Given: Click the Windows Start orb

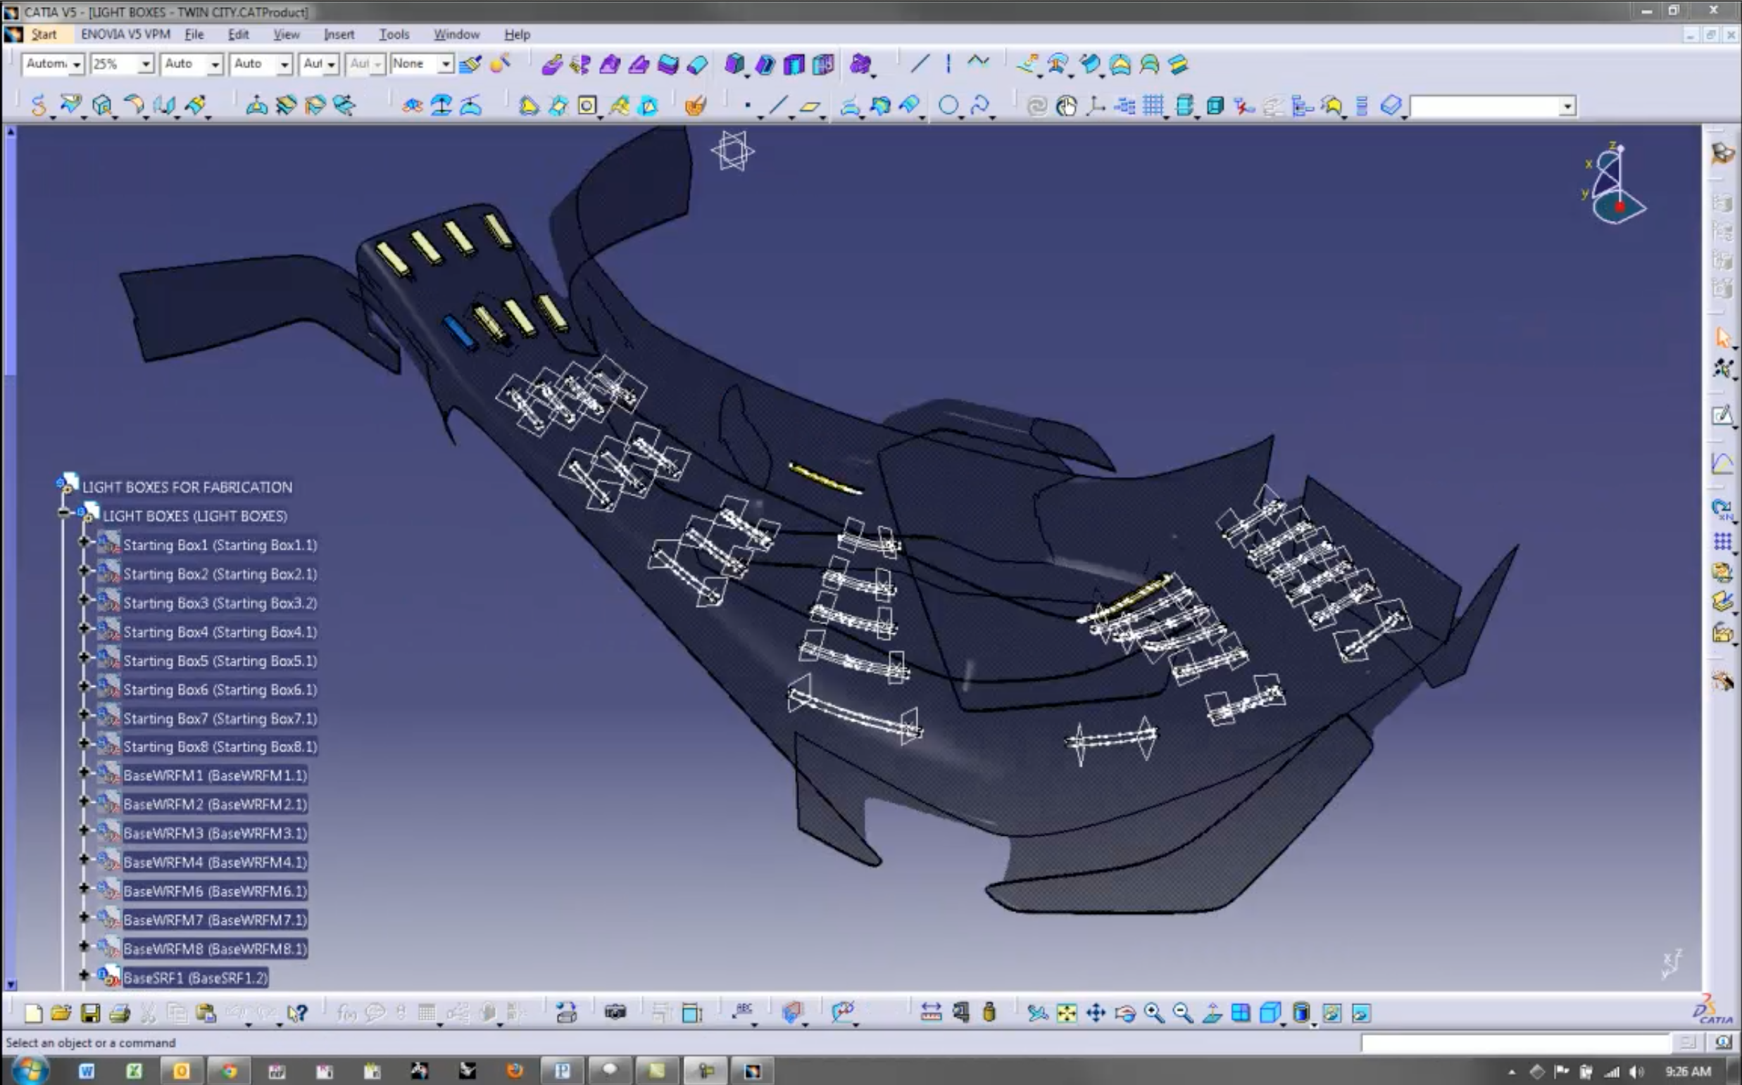Looking at the screenshot, I should [30, 1071].
